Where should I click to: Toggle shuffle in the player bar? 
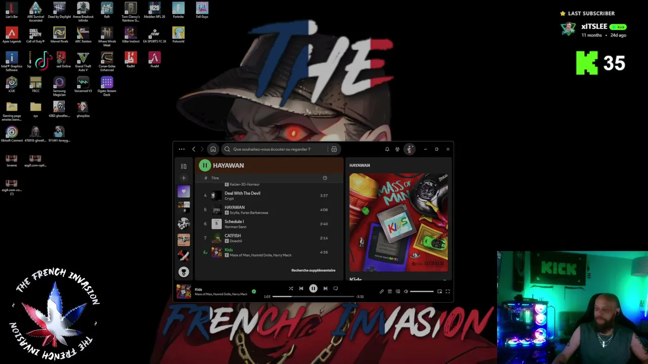(291, 289)
